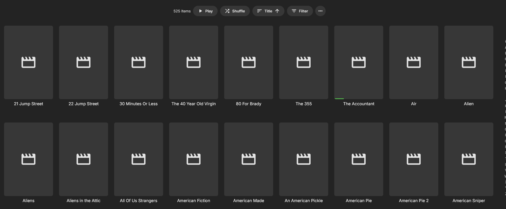
Task: Select the 30 Minutes Or Less poster
Action: pyautogui.click(x=139, y=62)
